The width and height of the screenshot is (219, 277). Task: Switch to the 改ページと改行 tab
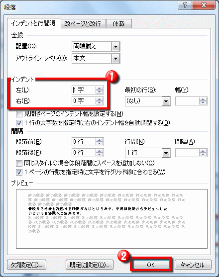coord(83,23)
